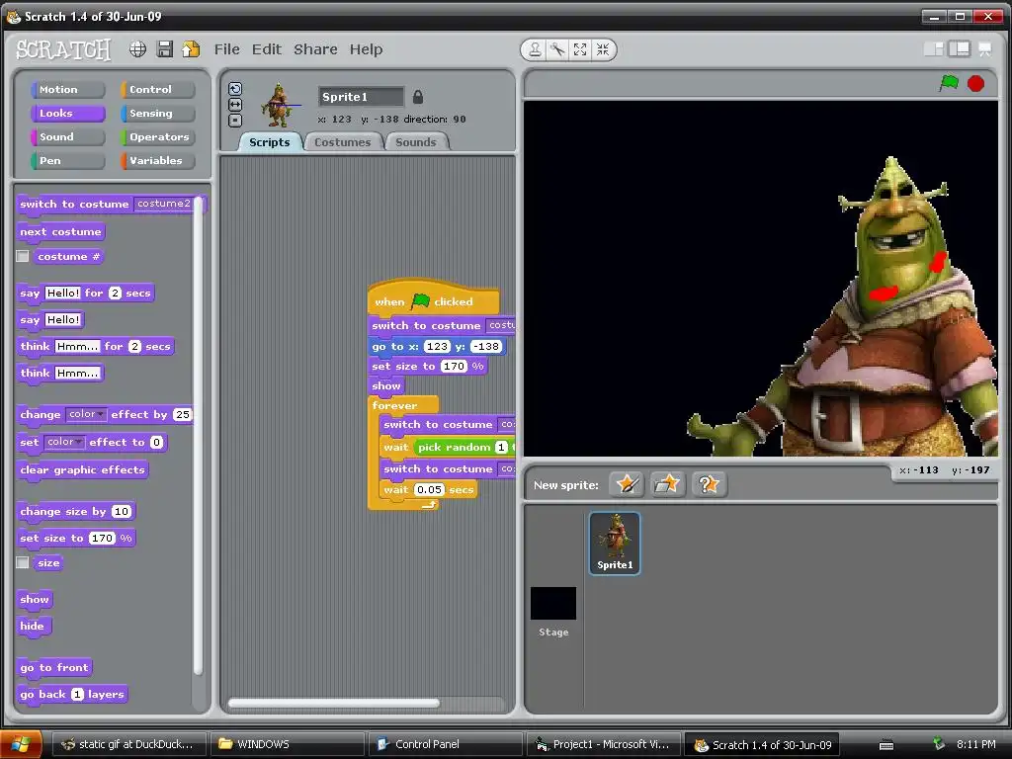Open color dropdown in set effect block
Image resolution: width=1012 pixels, height=759 pixels.
point(64,442)
